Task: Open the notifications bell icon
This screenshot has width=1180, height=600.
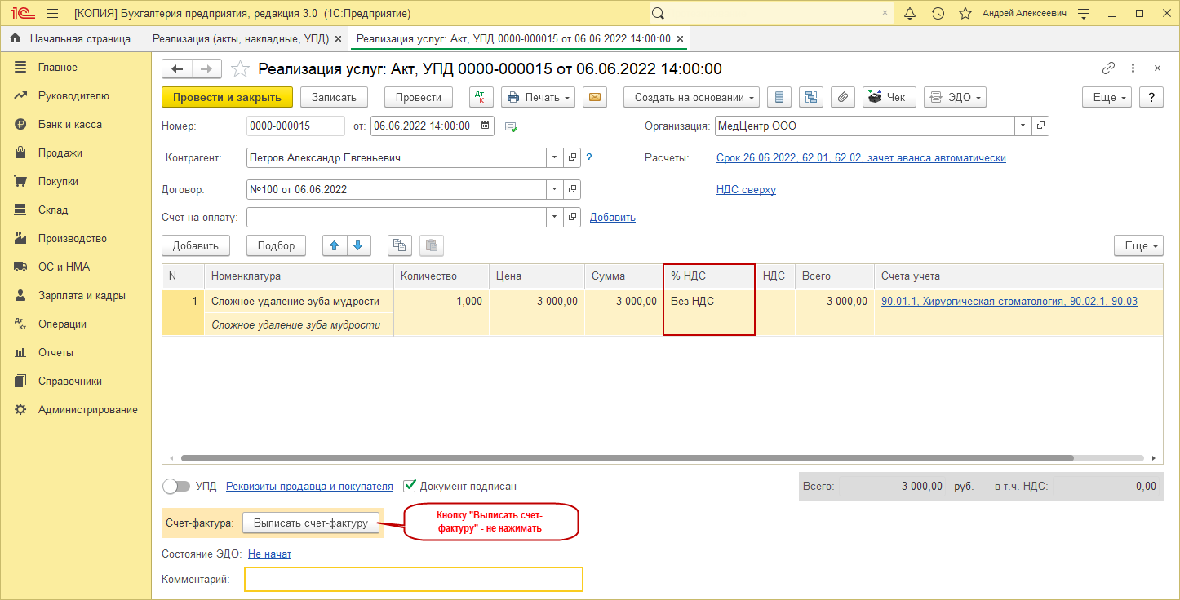Action: point(911,14)
